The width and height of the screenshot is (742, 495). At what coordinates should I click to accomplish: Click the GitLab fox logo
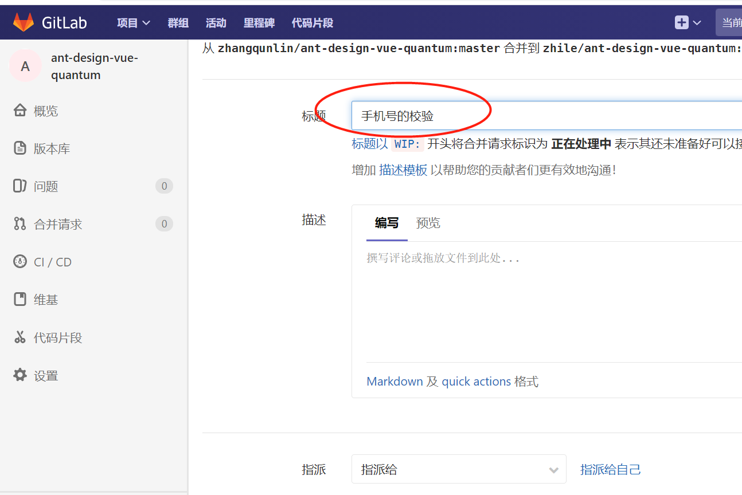pyautogui.click(x=24, y=22)
